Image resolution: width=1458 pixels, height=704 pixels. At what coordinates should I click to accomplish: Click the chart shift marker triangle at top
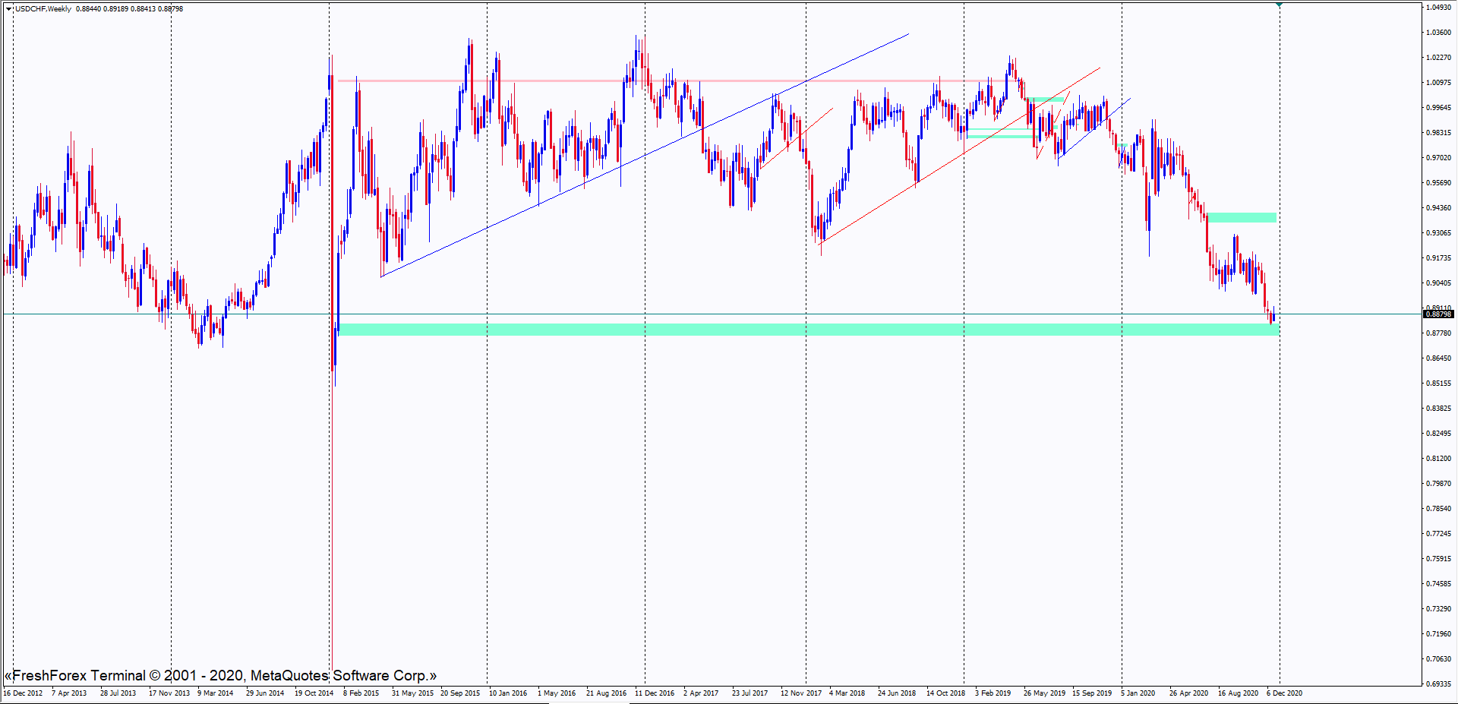pos(1280,5)
